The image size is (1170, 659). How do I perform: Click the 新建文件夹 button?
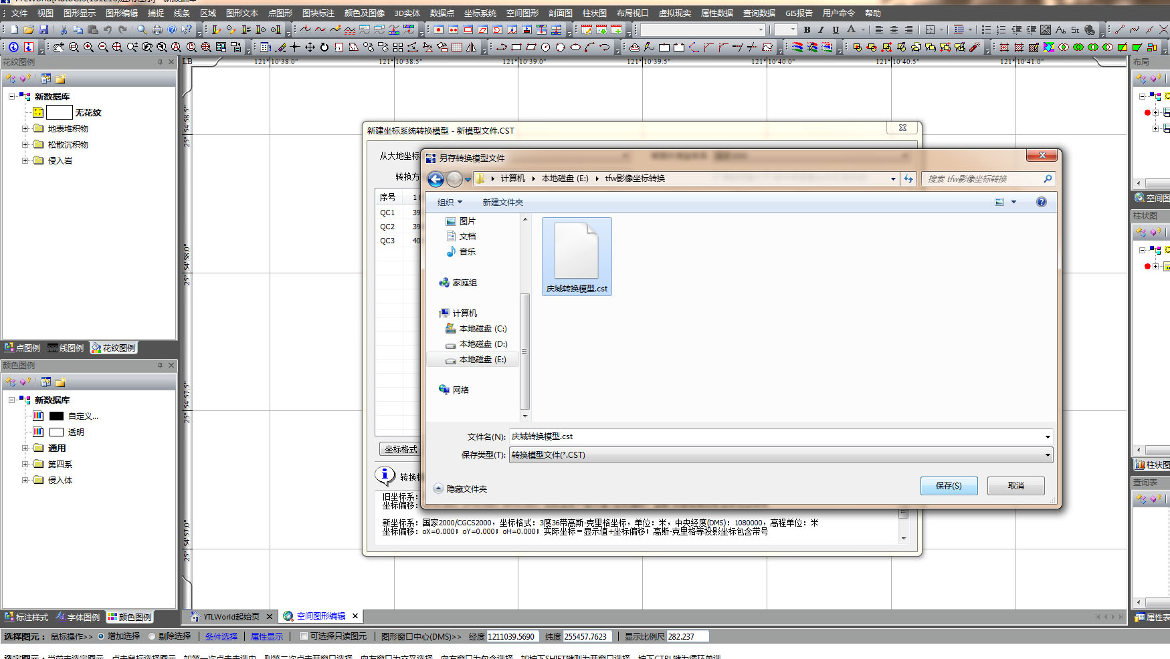(x=503, y=202)
